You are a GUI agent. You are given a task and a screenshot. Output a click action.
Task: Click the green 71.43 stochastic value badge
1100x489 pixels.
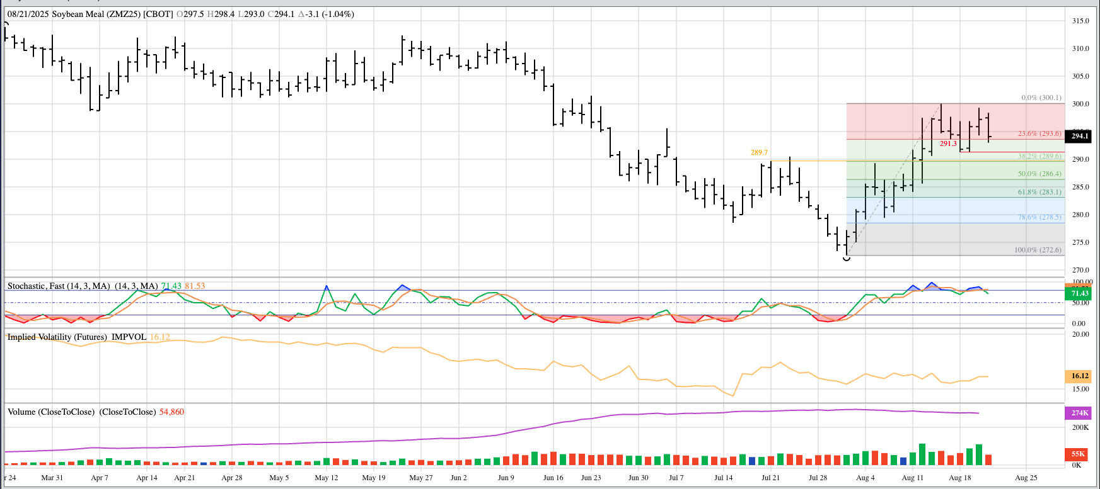pyautogui.click(x=1079, y=293)
